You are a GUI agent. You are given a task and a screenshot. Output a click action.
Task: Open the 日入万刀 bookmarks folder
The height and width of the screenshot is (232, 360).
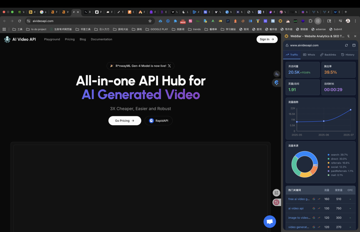[x=102, y=29]
